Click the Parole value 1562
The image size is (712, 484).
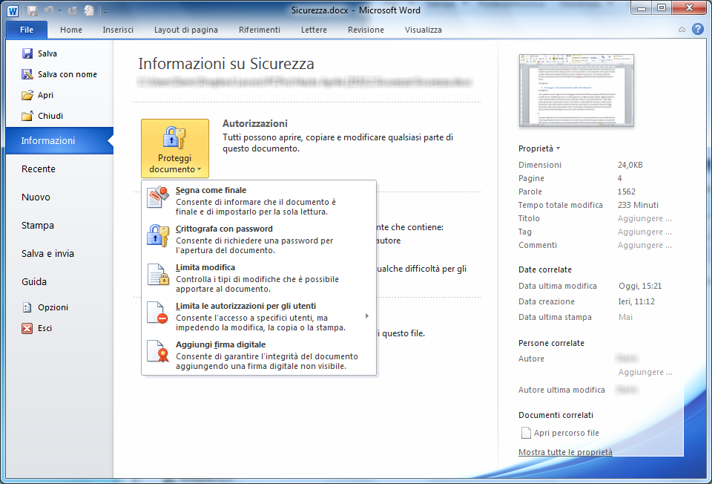pyautogui.click(x=627, y=192)
